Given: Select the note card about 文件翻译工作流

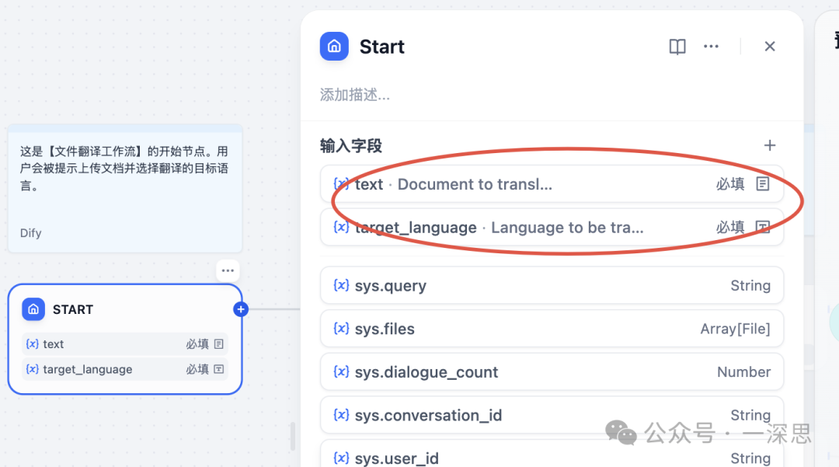Looking at the screenshot, I should 125,188.
